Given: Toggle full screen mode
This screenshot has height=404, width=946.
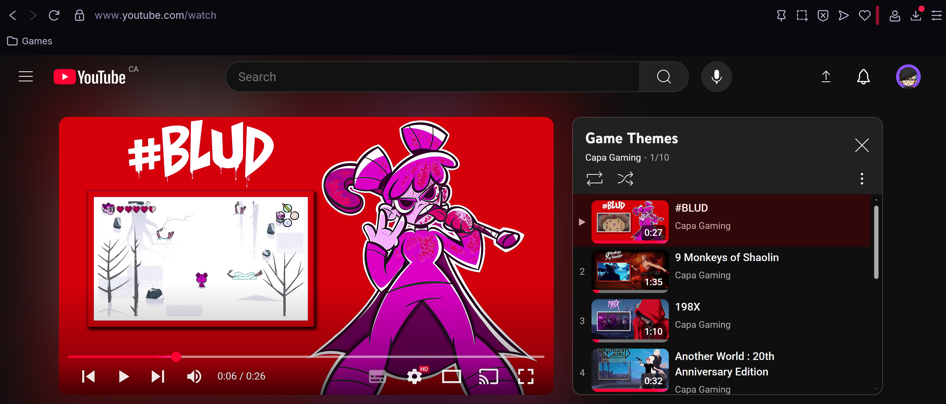Looking at the screenshot, I should coord(526,376).
